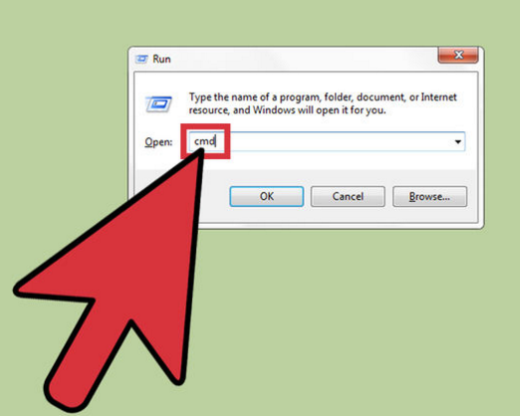Expand the Open combo box dropdown arrow
Image resolution: width=520 pixels, height=416 pixels.
click(x=458, y=141)
